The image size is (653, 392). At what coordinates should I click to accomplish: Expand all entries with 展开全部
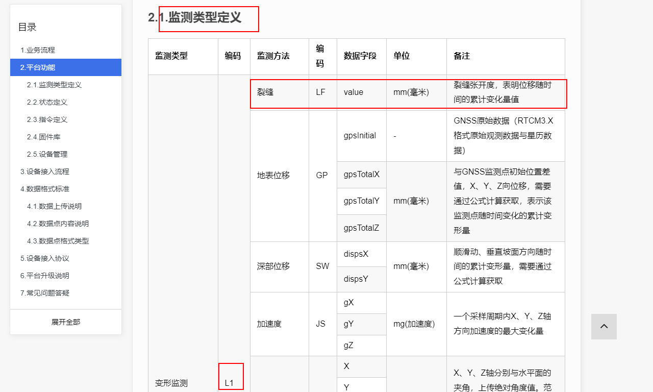click(66, 322)
